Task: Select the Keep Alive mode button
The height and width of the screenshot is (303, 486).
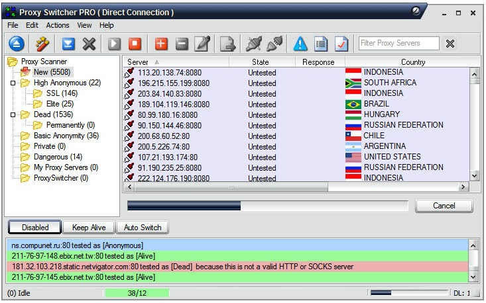Action: pyautogui.click(x=89, y=228)
